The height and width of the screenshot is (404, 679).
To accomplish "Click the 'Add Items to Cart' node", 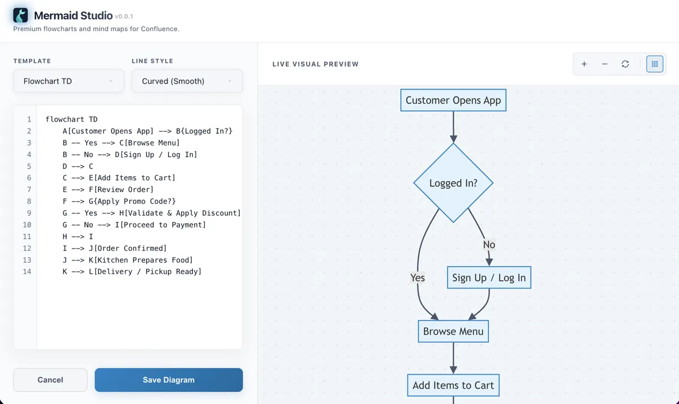I will pos(453,385).
